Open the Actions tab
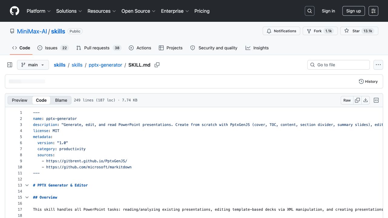Image resolution: width=388 pixels, height=218 pixels. tap(140, 48)
